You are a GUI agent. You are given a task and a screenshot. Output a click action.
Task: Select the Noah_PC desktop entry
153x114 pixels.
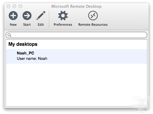pyautogui.click(x=76, y=56)
